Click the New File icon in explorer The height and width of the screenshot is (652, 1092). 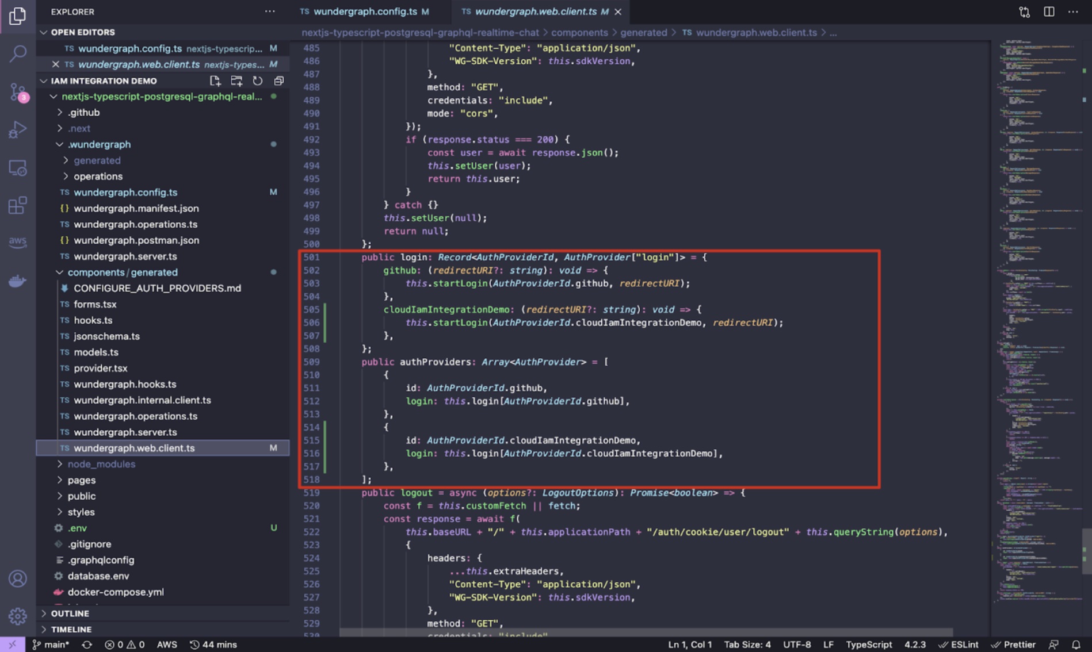[215, 81]
